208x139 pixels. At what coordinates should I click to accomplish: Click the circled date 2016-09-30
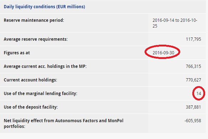pyautogui.click(x=163, y=53)
